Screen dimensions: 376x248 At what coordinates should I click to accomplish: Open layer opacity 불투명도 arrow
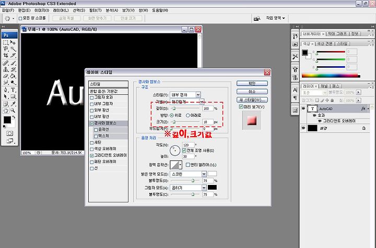pos(358,92)
